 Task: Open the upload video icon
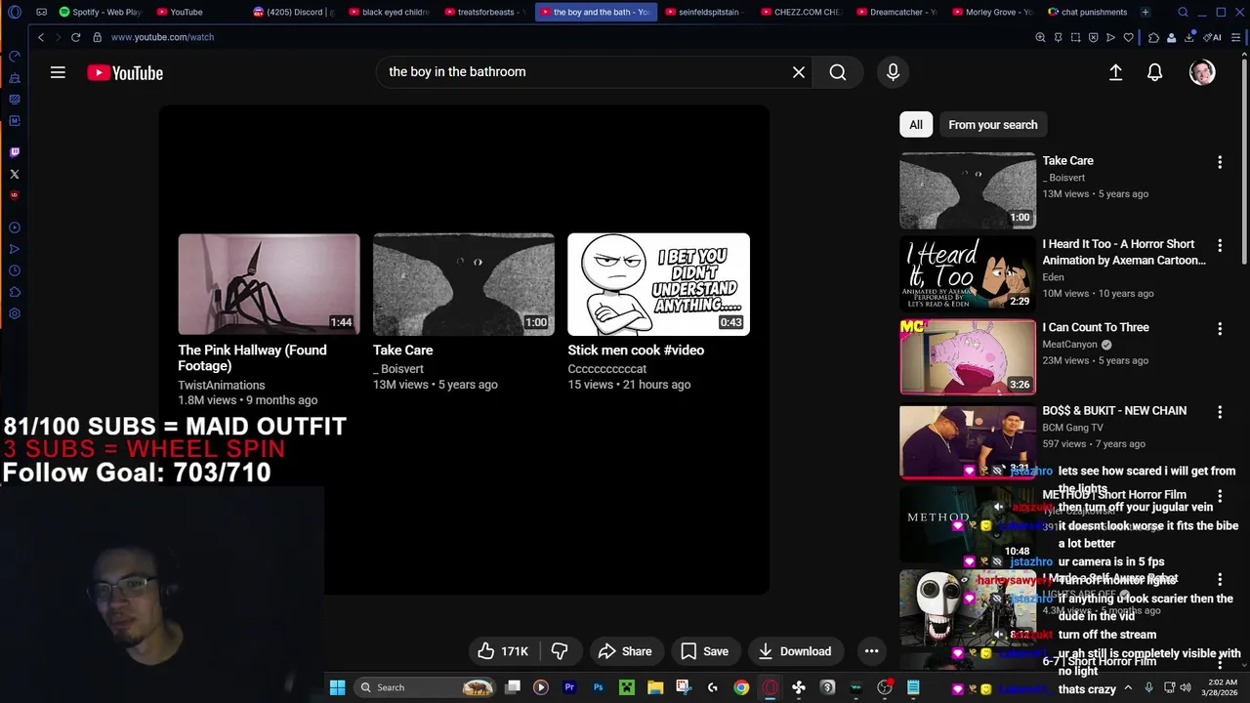click(1115, 72)
